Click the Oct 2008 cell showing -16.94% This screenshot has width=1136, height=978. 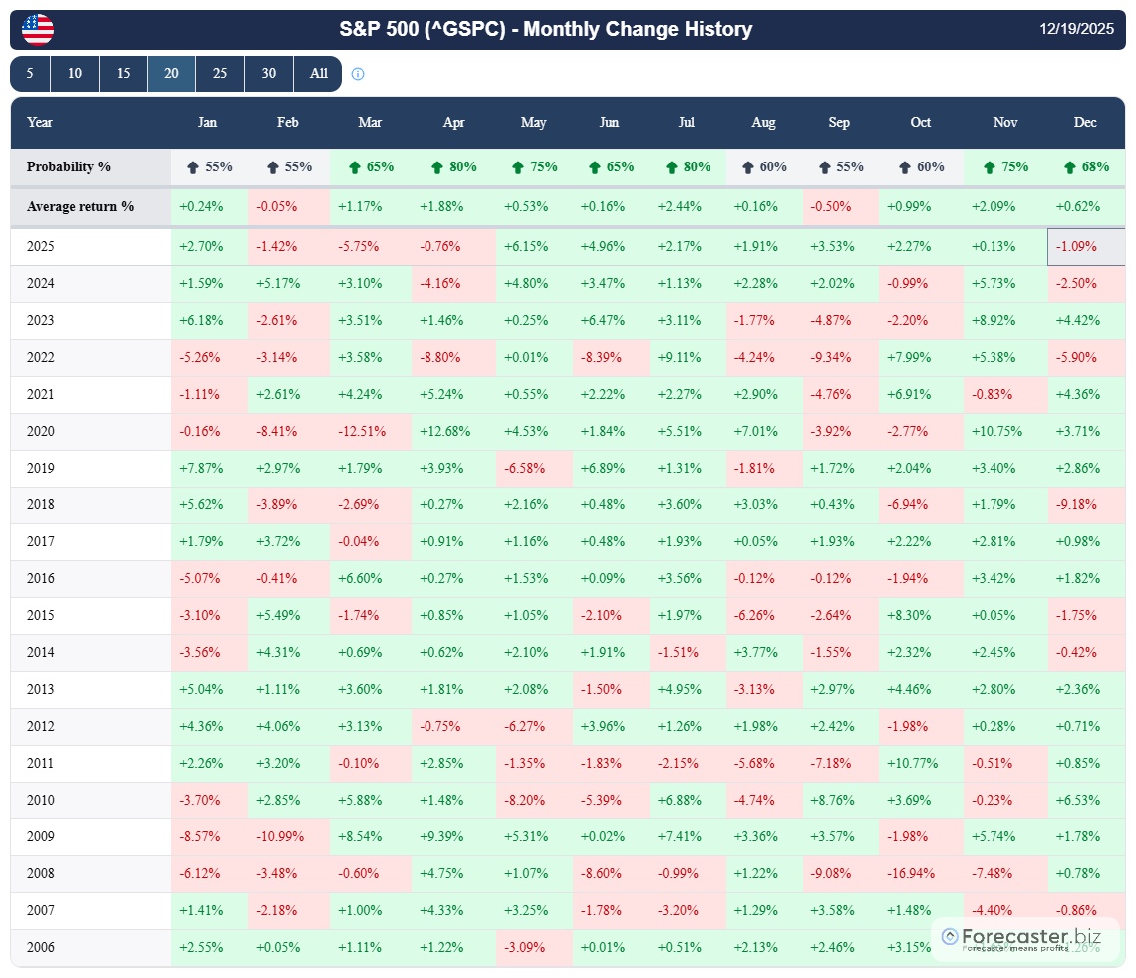920,874
